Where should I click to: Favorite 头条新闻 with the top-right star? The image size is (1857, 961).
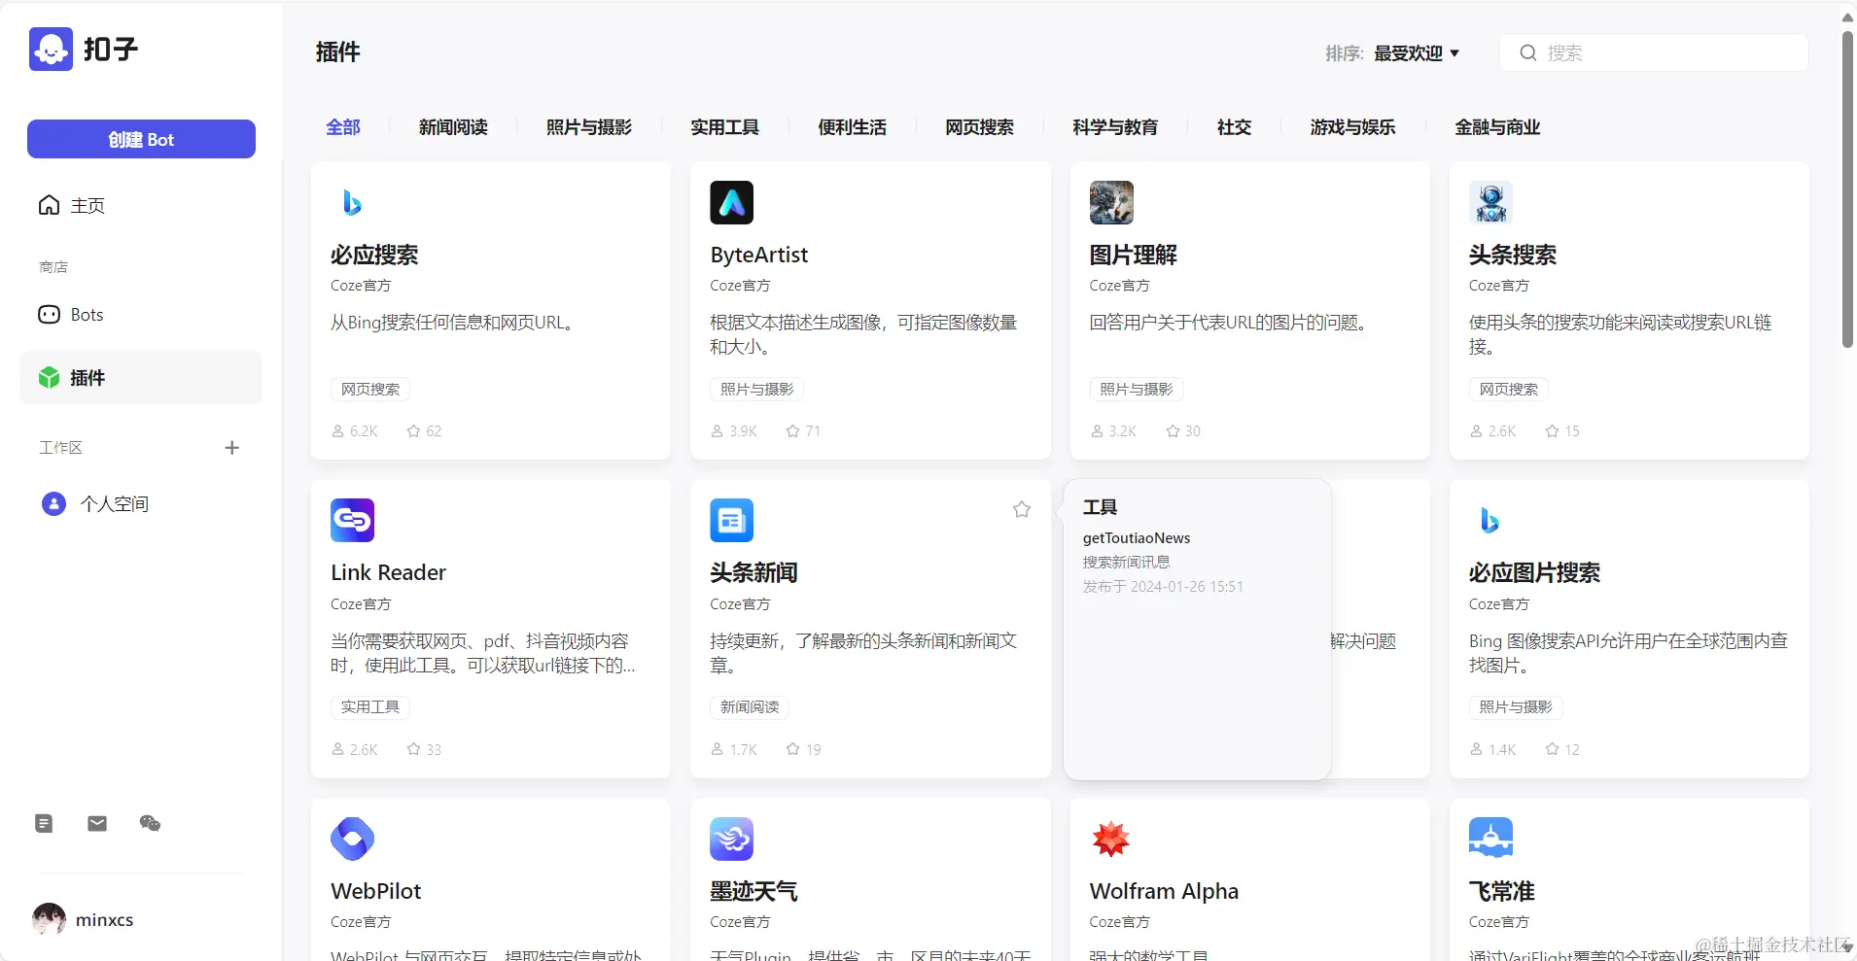[1022, 509]
